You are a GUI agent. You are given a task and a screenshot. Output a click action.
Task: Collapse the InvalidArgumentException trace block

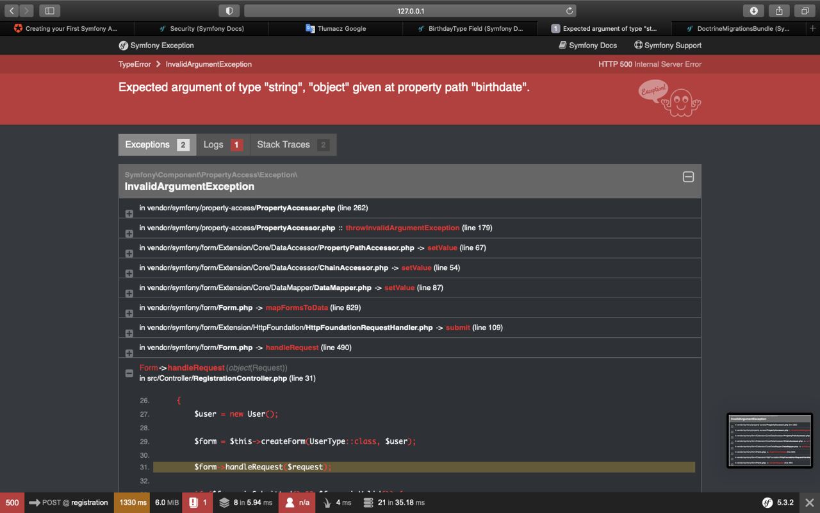pyautogui.click(x=688, y=177)
